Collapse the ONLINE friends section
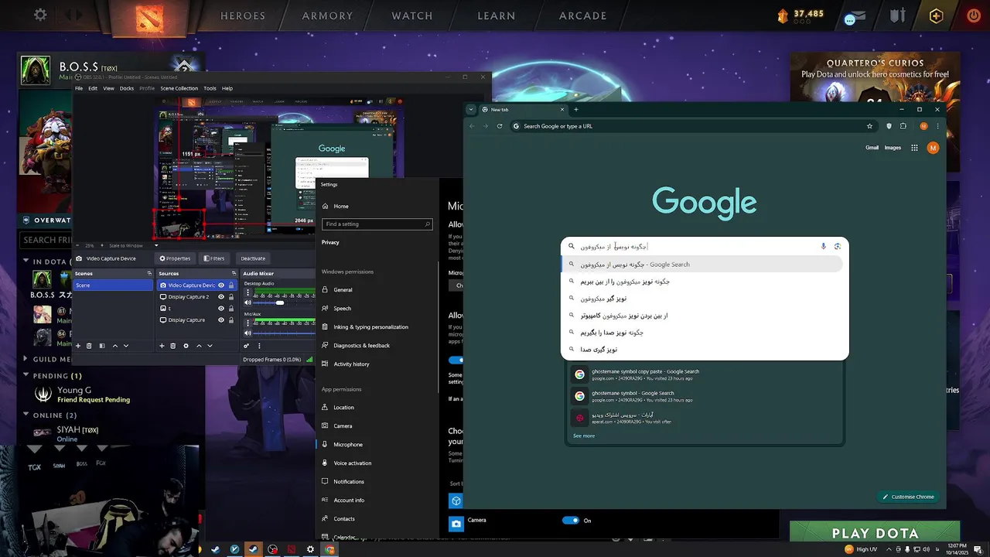The width and height of the screenshot is (990, 557). (x=26, y=415)
